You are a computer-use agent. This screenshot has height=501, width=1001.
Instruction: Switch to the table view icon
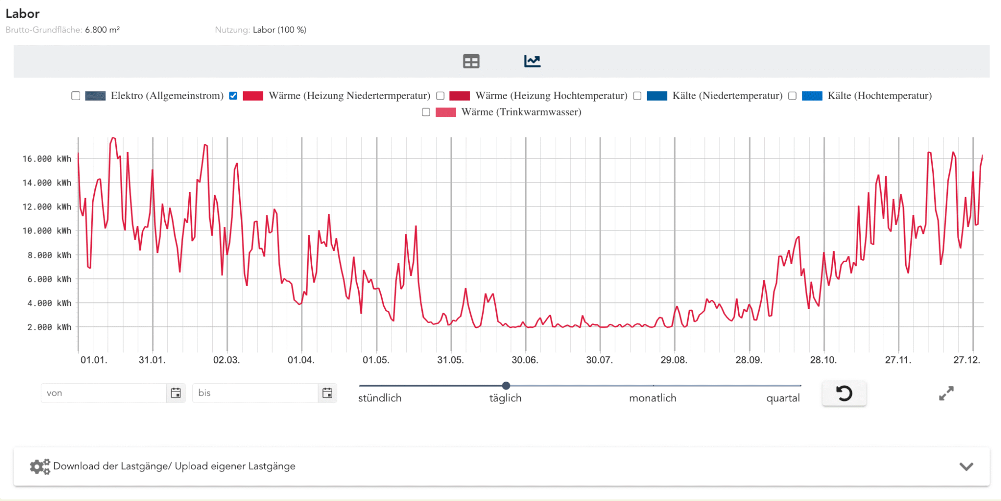point(471,62)
